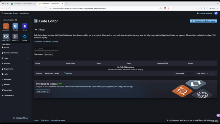Viewport: 220px width, 124px height.
Task: Open the Privacy footer link
Action: tap(36, 120)
